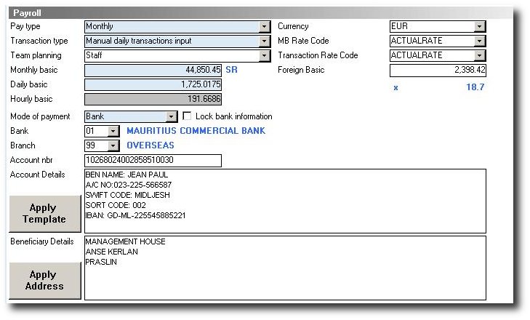Open the Team planning dropdown

pos(264,56)
